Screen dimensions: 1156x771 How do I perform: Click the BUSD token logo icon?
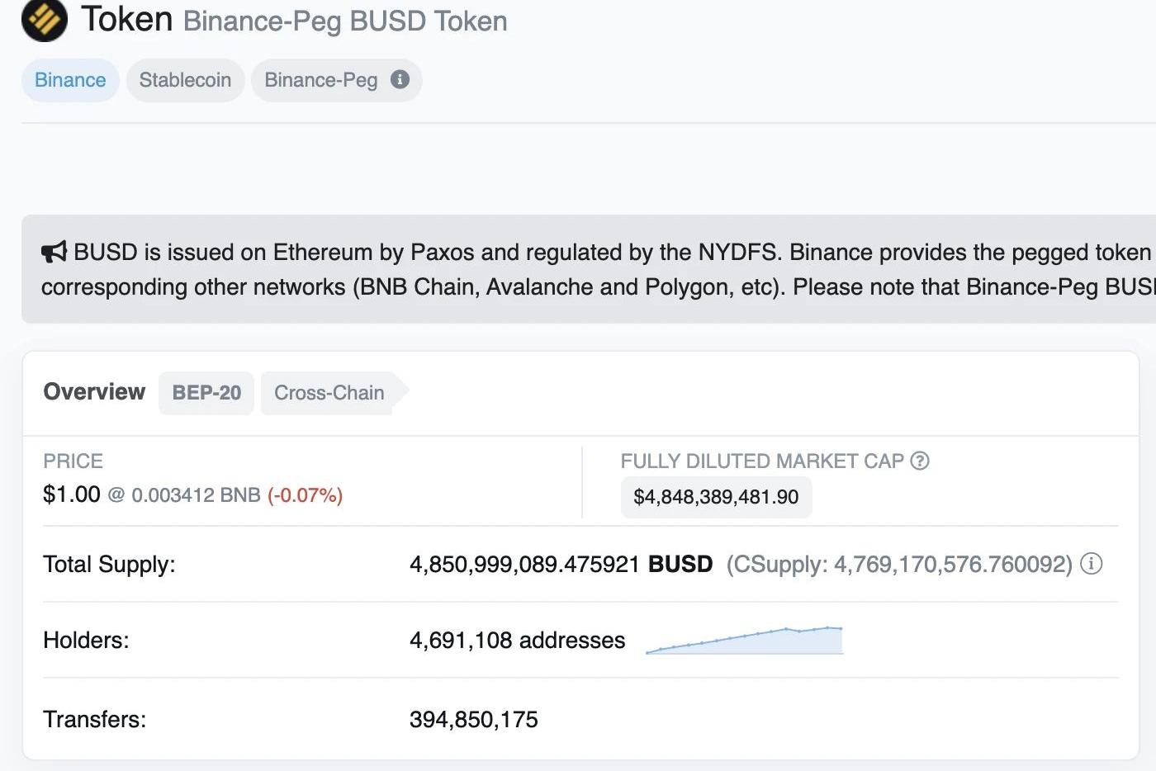(x=45, y=20)
